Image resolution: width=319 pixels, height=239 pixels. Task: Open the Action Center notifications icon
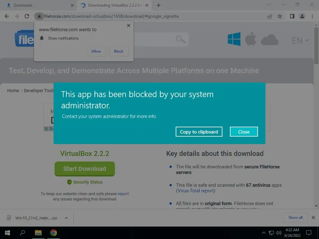[309, 233]
